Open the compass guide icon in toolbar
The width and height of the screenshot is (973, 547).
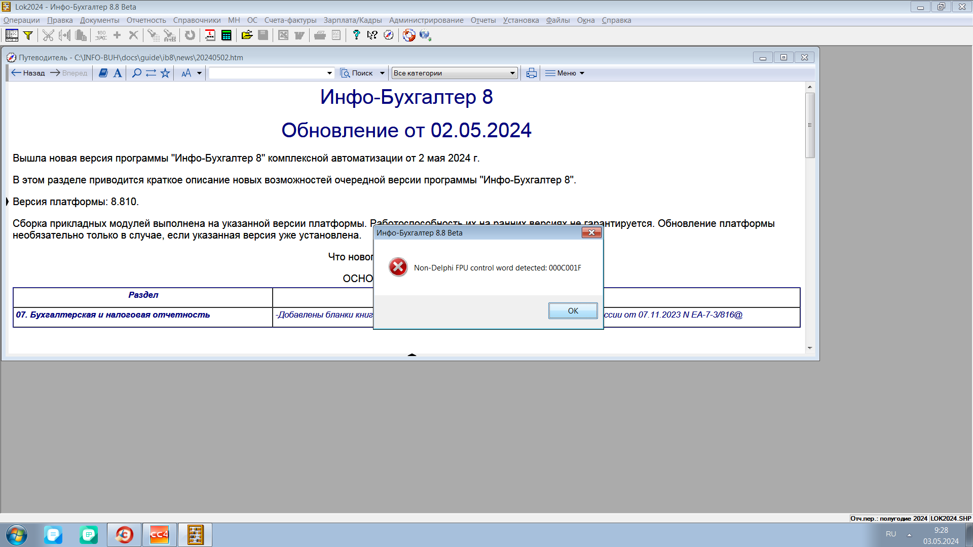[x=389, y=35]
